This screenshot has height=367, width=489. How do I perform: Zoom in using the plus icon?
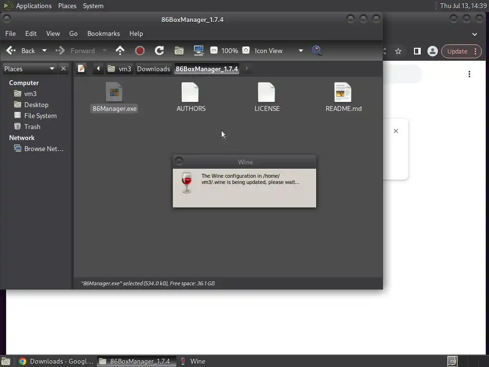(246, 50)
